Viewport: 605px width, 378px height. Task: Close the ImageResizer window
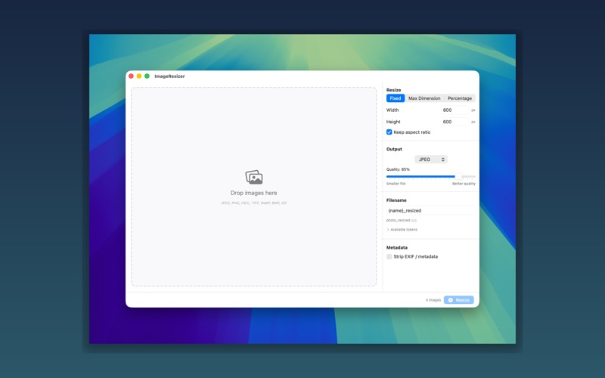point(131,76)
